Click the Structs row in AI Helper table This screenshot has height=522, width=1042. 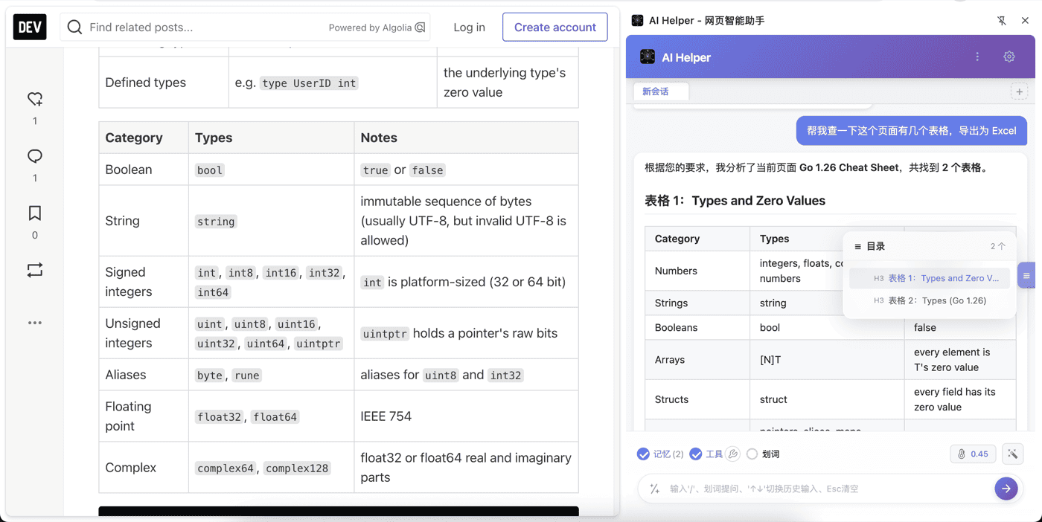pyautogui.click(x=830, y=399)
